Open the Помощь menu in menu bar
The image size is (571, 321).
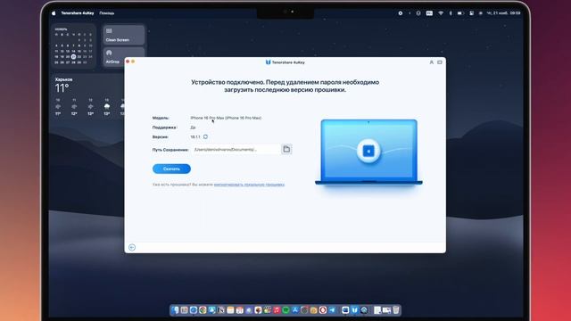tap(107, 13)
